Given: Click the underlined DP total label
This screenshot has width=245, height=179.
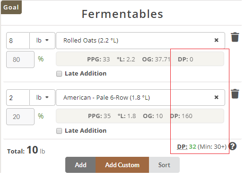Looking at the screenshot, I should pos(182,147).
